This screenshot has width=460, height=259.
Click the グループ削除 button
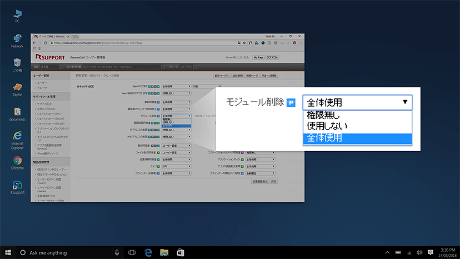(269, 76)
